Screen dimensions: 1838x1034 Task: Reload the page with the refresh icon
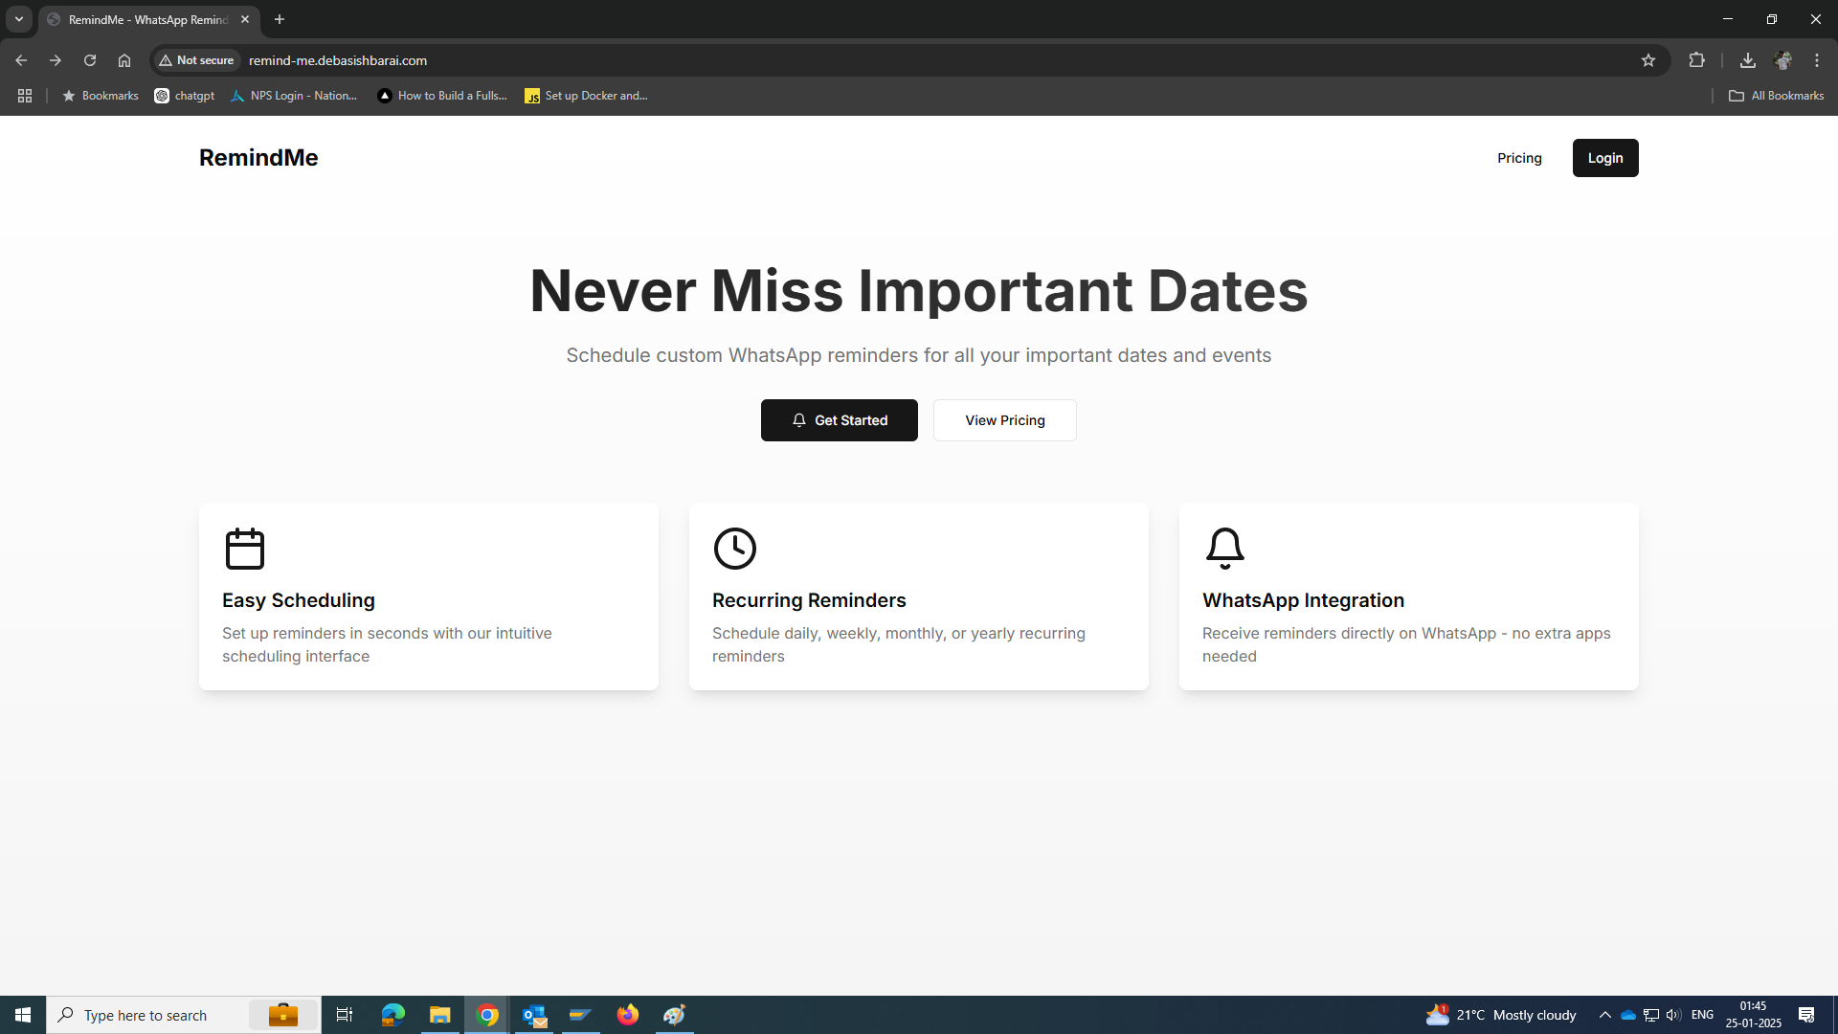point(90,60)
